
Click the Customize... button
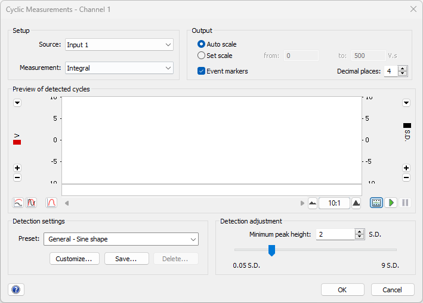[x=74, y=259]
